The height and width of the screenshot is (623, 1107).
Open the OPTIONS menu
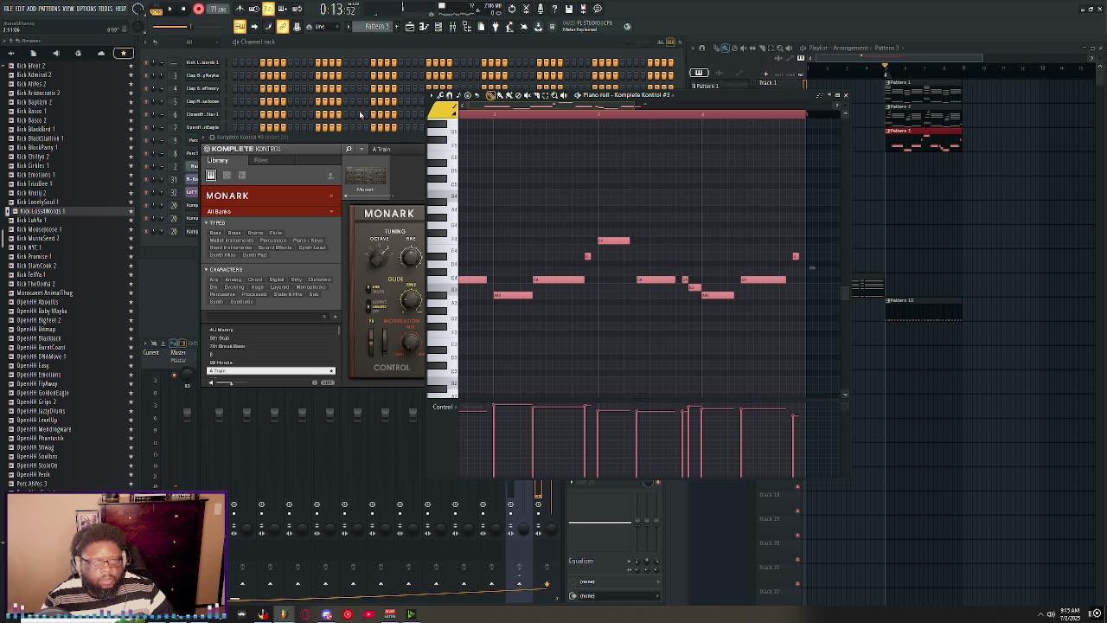(x=86, y=9)
